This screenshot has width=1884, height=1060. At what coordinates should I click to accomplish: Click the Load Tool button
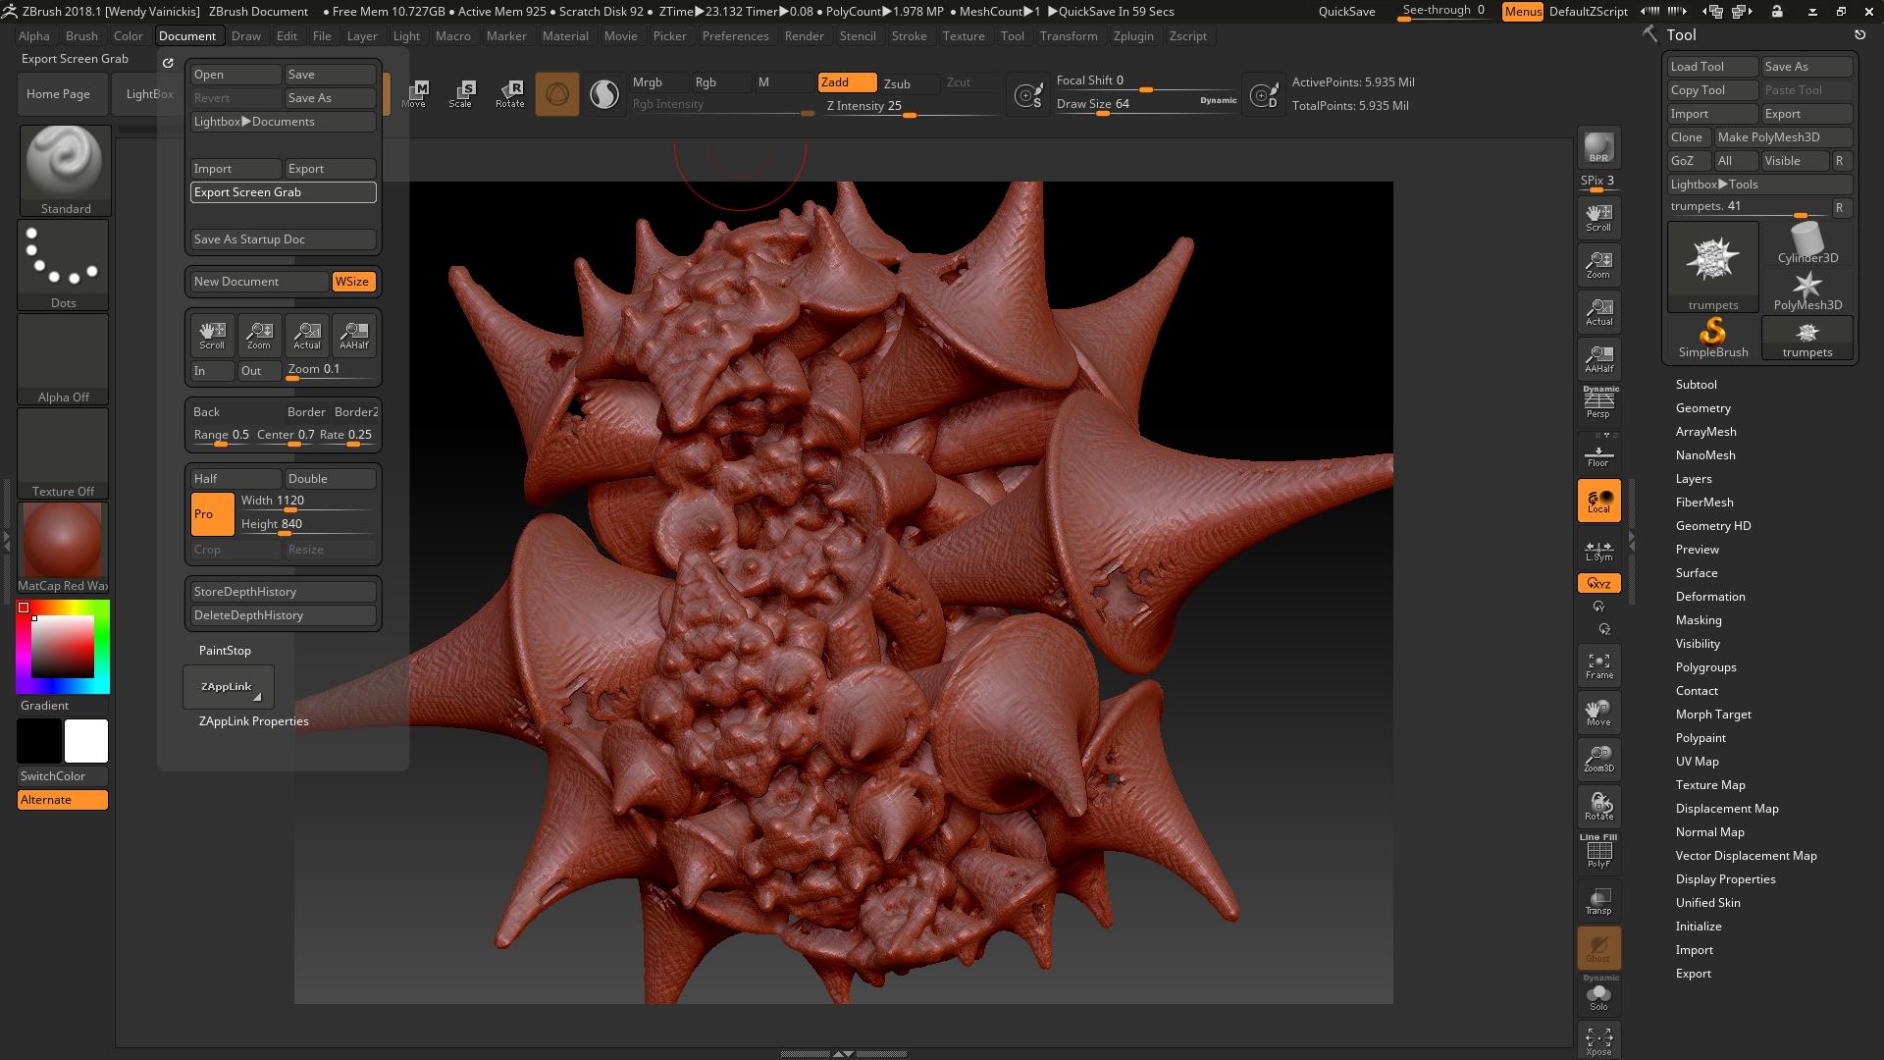pyautogui.click(x=1712, y=67)
